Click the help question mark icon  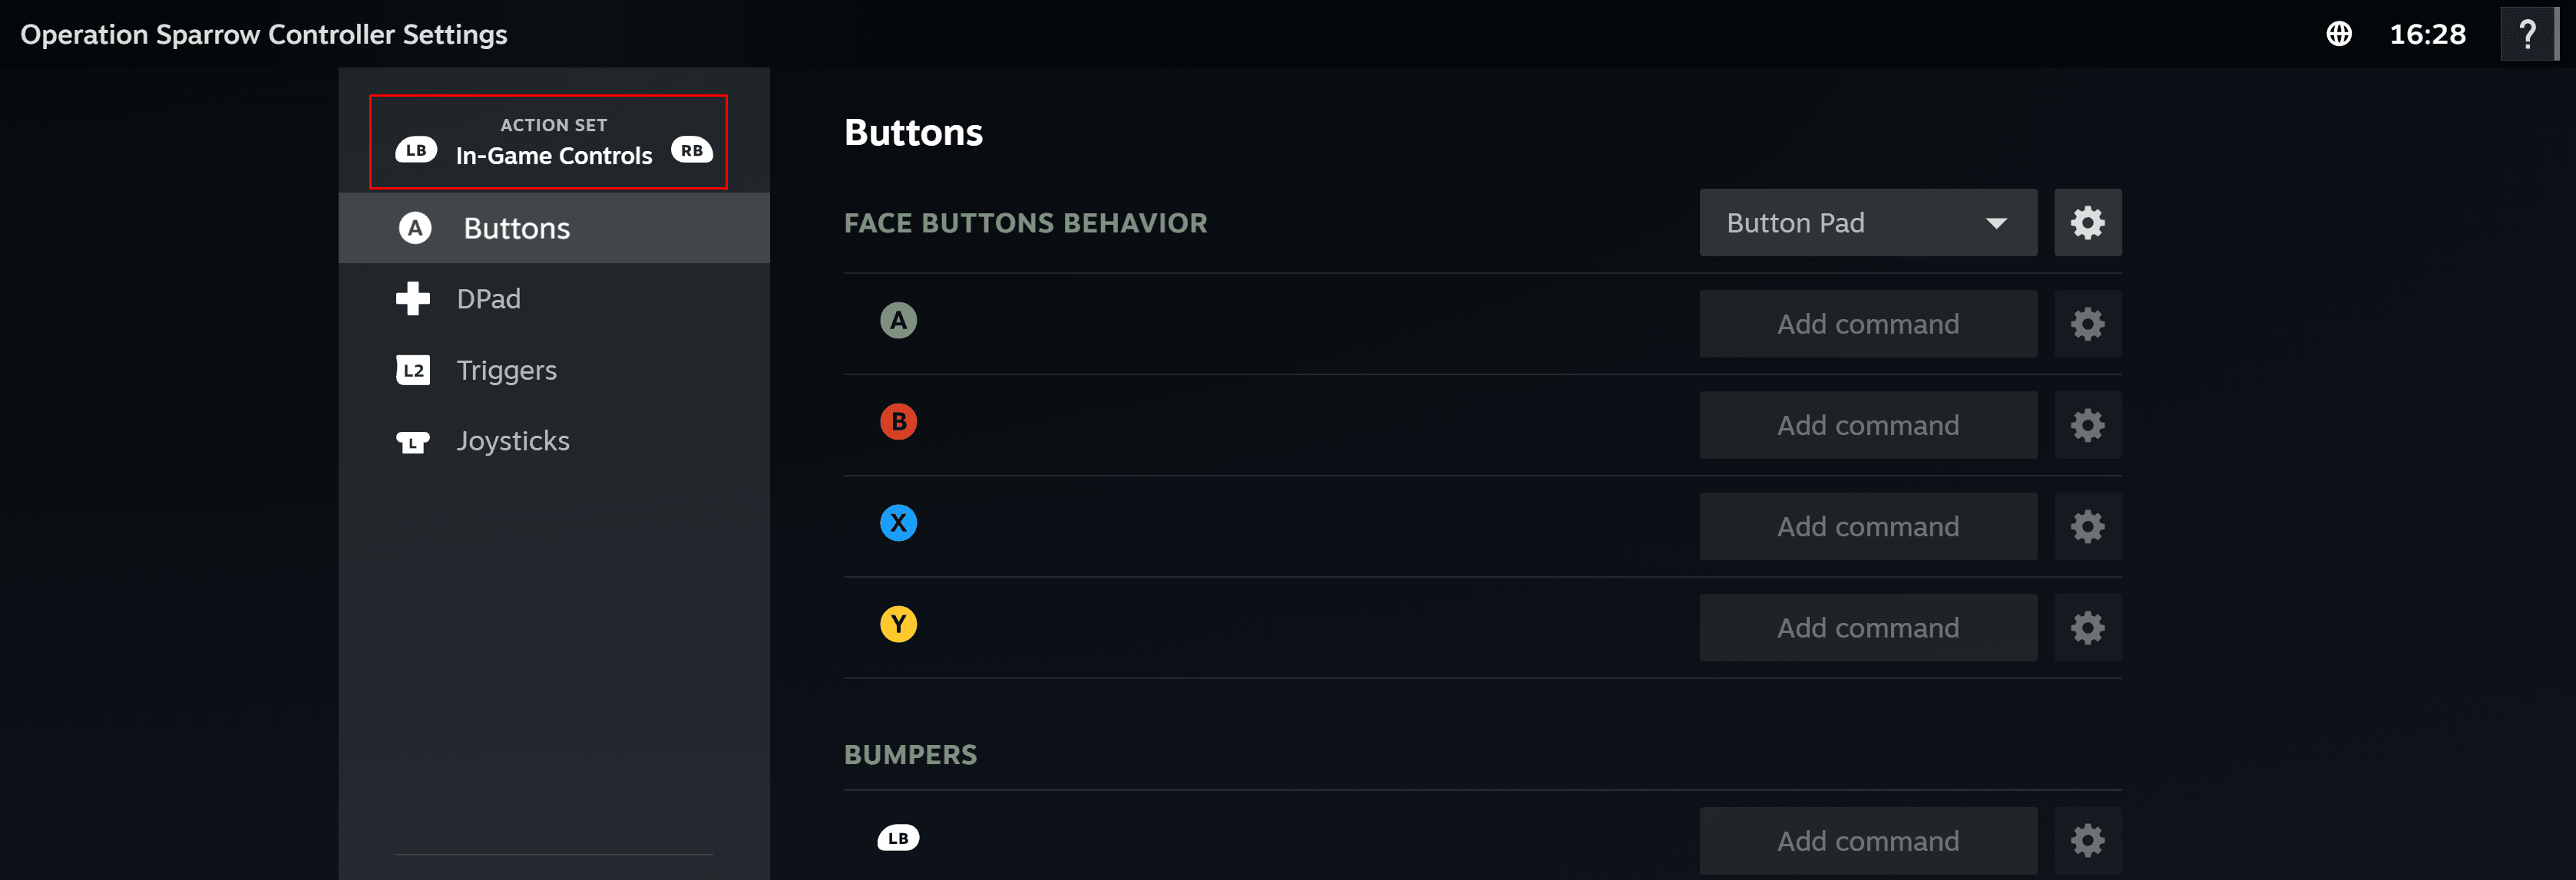[2527, 34]
